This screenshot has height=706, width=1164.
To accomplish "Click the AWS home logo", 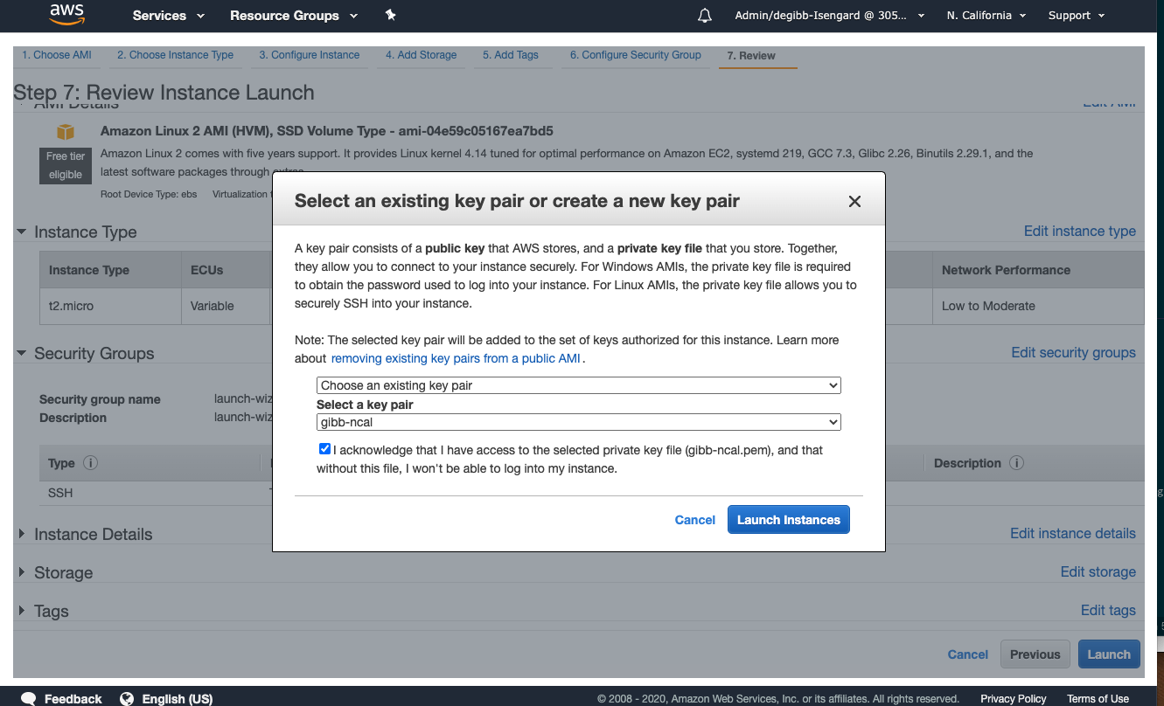I will coord(66,15).
